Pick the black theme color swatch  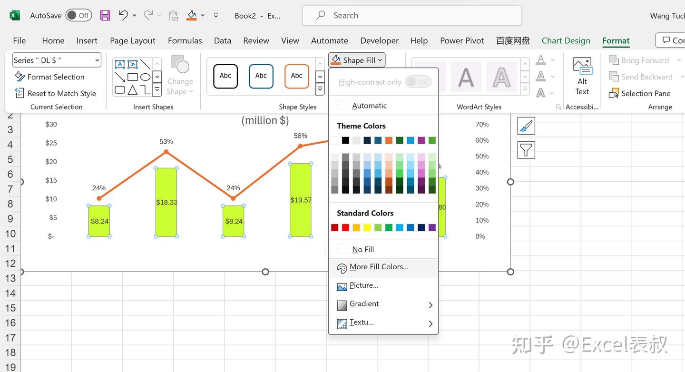pyautogui.click(x=346, y=140)
